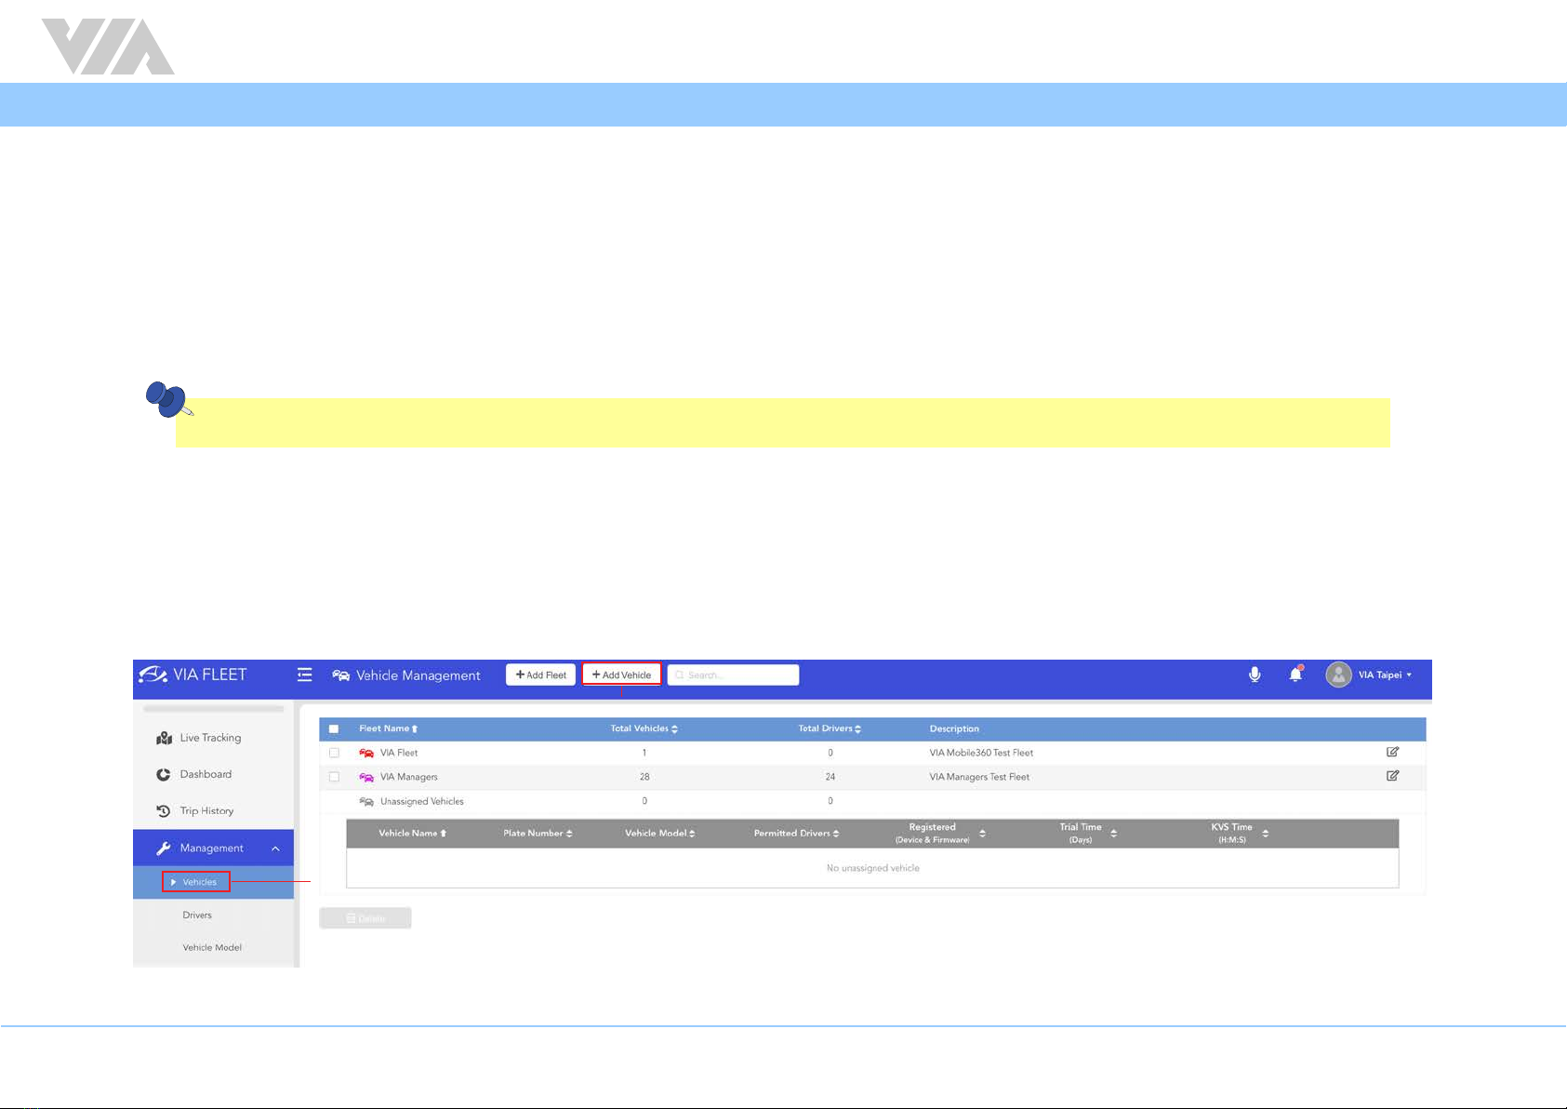The image size is (1567, 1109).
Task: Edit the VIA Fleet row
Action: pyautogui.click(x=1392, y=752)
